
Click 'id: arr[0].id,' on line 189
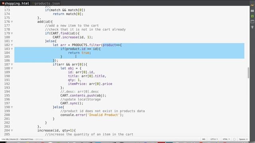(81, 72)
